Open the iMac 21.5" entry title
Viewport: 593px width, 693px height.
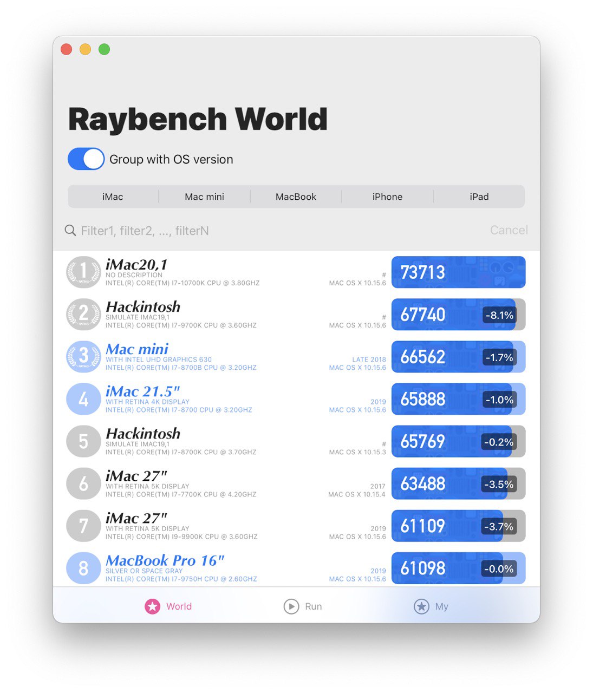pyautogui.click(x=143, y=391)
